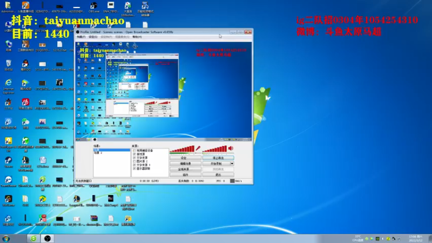Click the 开始录制 start recording button
This screenshot has width=432, height=243.
click(217, 164)
